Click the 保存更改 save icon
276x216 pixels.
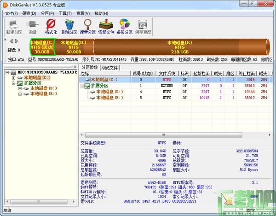coord(143,27)
